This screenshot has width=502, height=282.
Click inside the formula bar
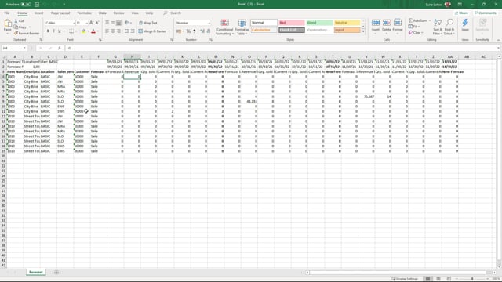[x=282, y=48]
